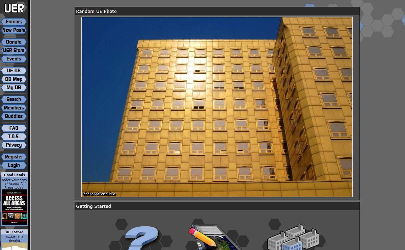Screen dimensions: 405x250
Task: Click the UER logo
Action: 14,8
